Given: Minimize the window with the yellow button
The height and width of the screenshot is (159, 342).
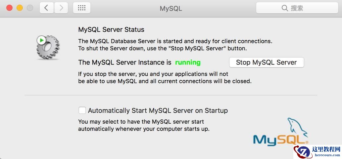Looking at the screenshot, I should [x=20, y=8].
